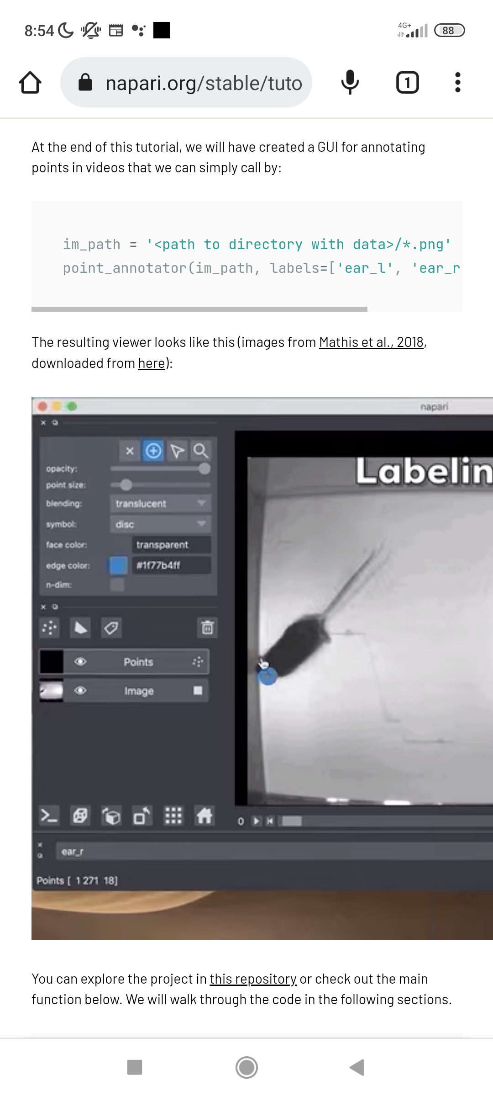Click the code block horizontal scrollbar
This screenshot has width=493, height=1097.
199,309
